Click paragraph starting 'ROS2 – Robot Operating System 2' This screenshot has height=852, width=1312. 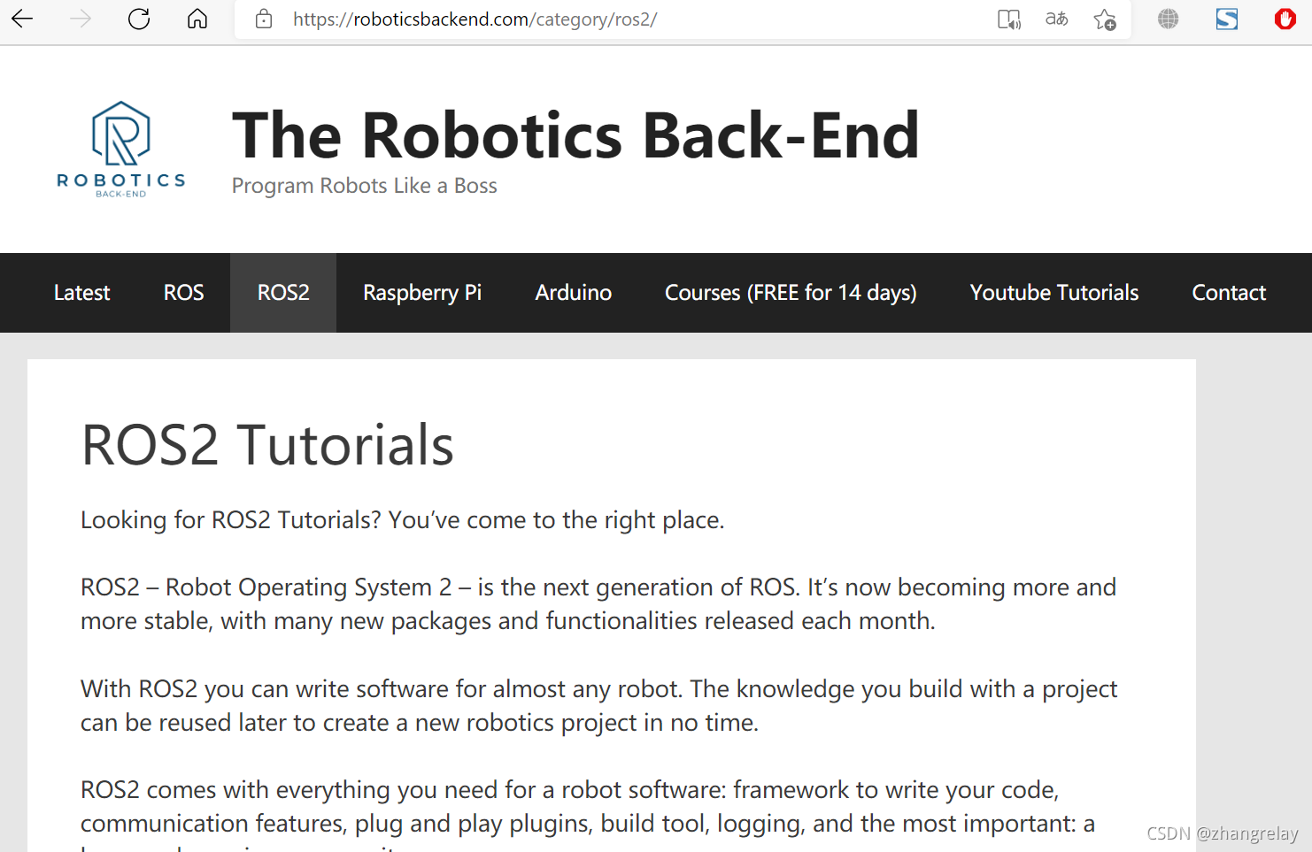click(x=598, y=604)
